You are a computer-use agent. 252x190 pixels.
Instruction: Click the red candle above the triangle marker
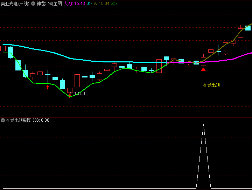click(203, 61)
